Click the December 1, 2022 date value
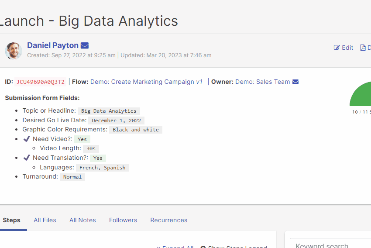The width and height of the screenshot is (371, 248). 116,121
